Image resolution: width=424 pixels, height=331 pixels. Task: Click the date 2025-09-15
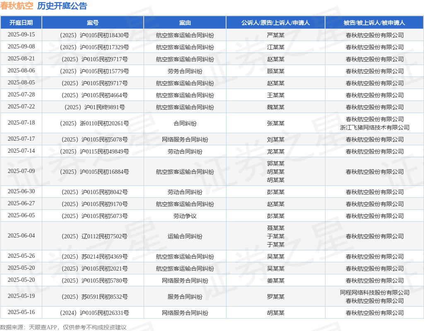point(21,35)
